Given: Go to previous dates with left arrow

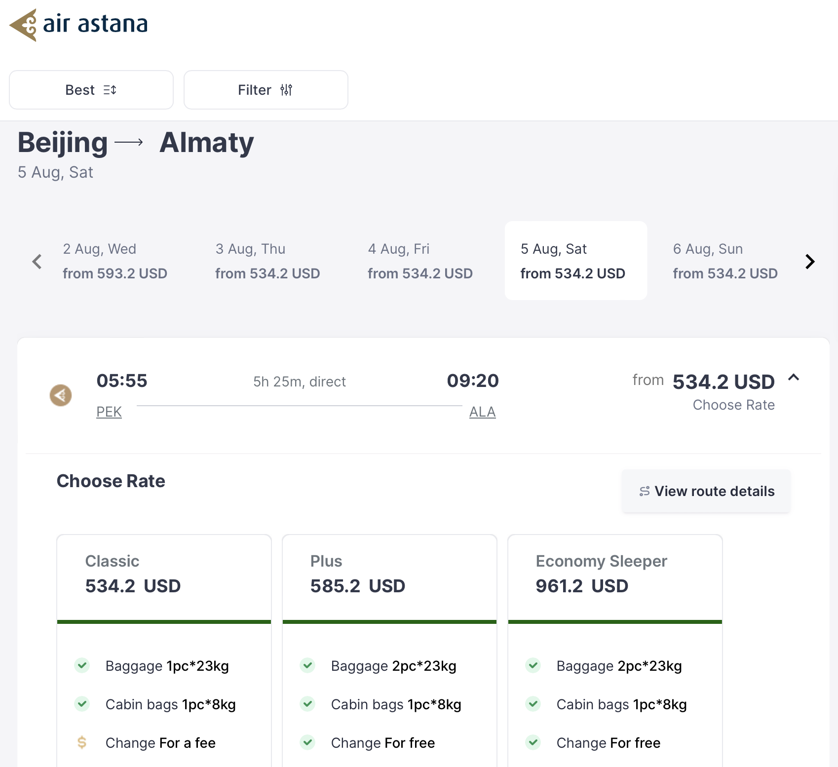Looking at the screenshot, I should pyautogui.click(x=37, y=261).
